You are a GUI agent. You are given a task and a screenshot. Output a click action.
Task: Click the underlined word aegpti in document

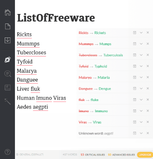click(40, 107)
